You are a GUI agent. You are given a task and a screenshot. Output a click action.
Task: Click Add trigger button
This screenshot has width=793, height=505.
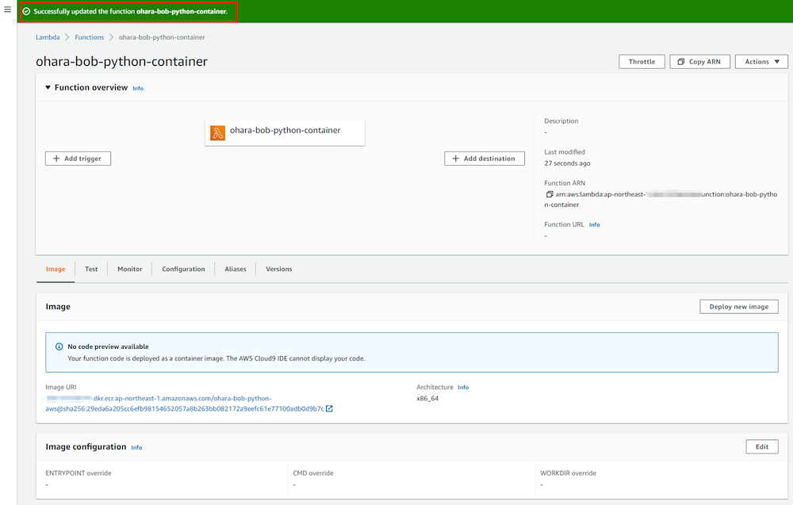pos(78,159)
